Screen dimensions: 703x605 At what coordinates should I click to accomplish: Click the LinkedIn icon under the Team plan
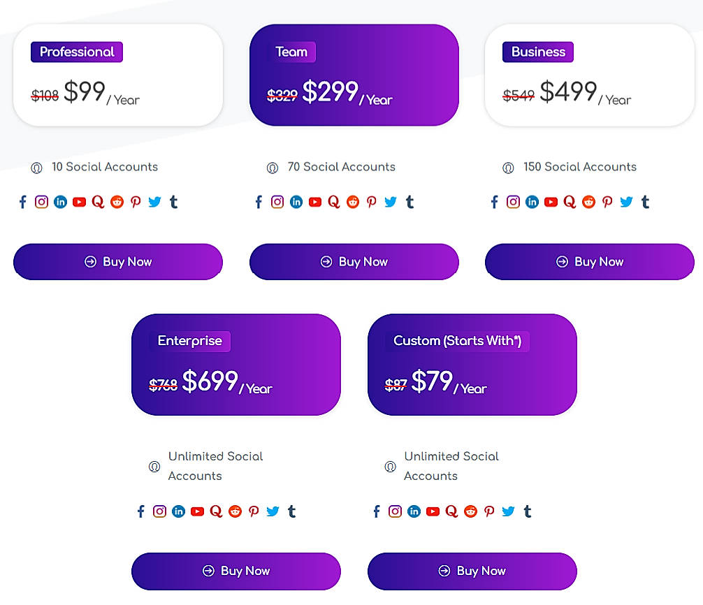(296, 202)
